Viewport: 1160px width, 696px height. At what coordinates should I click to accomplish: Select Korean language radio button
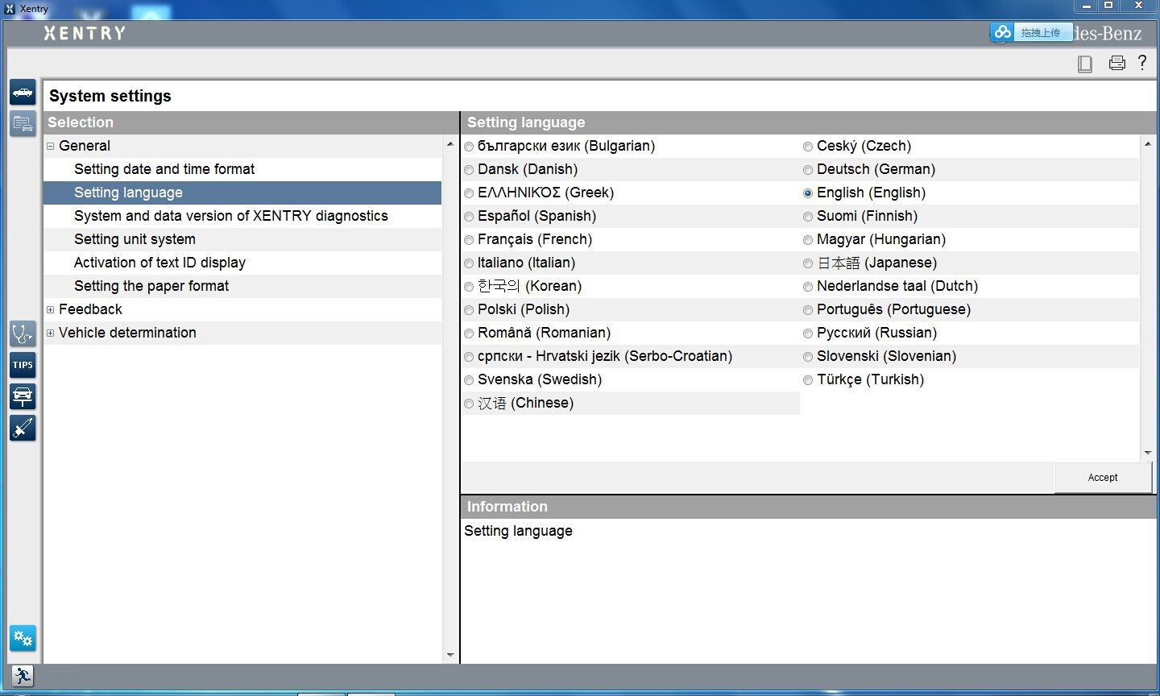pyautogui.click(x=469, y=287)
